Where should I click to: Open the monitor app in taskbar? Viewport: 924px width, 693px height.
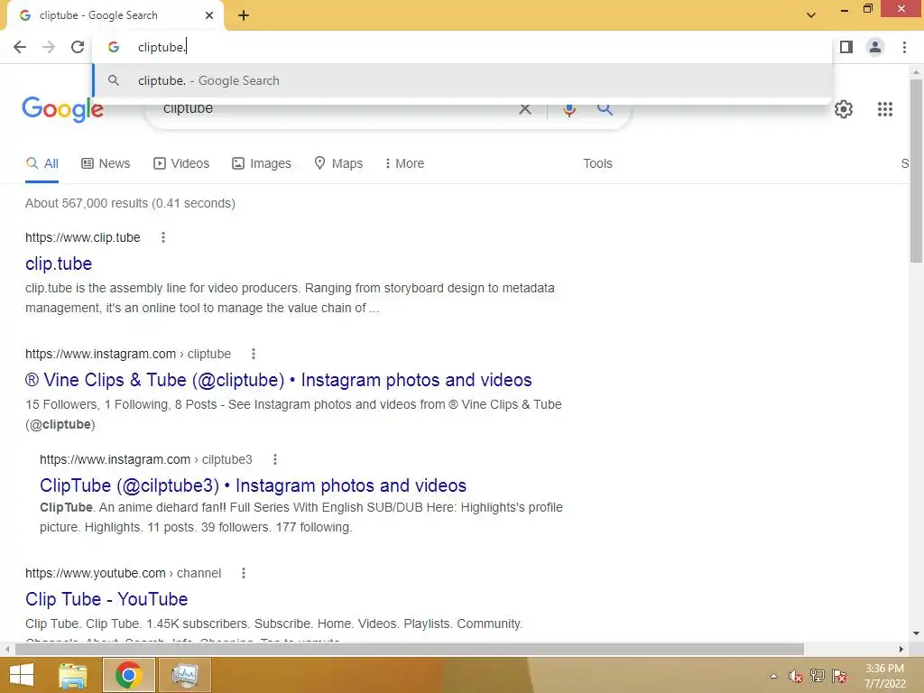[x=184, y=675]
